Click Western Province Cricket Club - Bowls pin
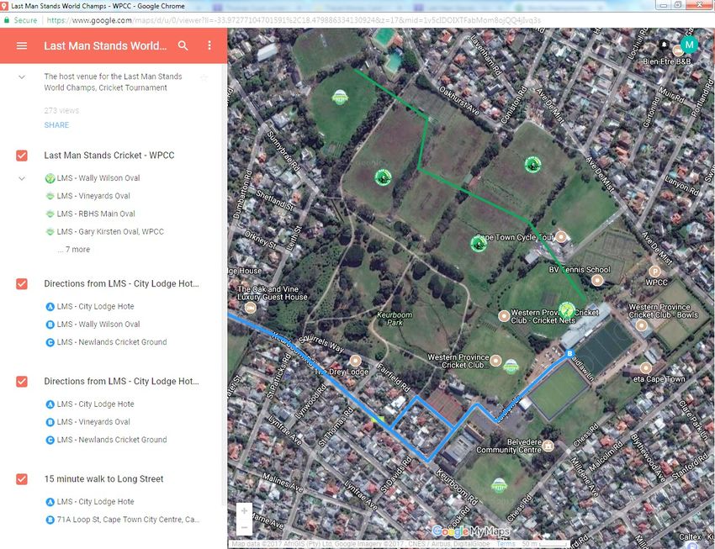 pos(642,325)
